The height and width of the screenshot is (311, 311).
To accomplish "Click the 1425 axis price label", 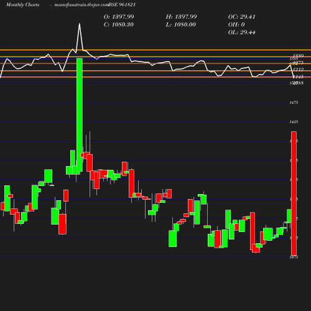I will pyautogui.click(x=294, y=122).
